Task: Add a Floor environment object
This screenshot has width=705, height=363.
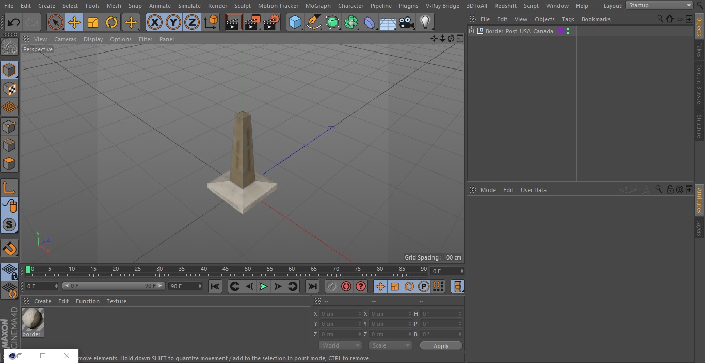Action: [x=388, y=22]
